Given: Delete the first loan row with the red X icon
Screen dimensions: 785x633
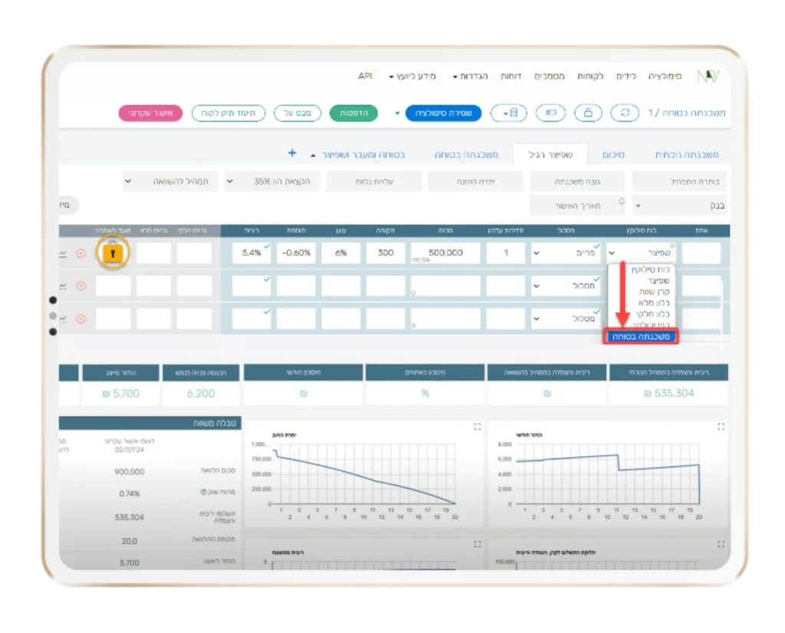Looking at the screenshot, I should coord(80,254).
